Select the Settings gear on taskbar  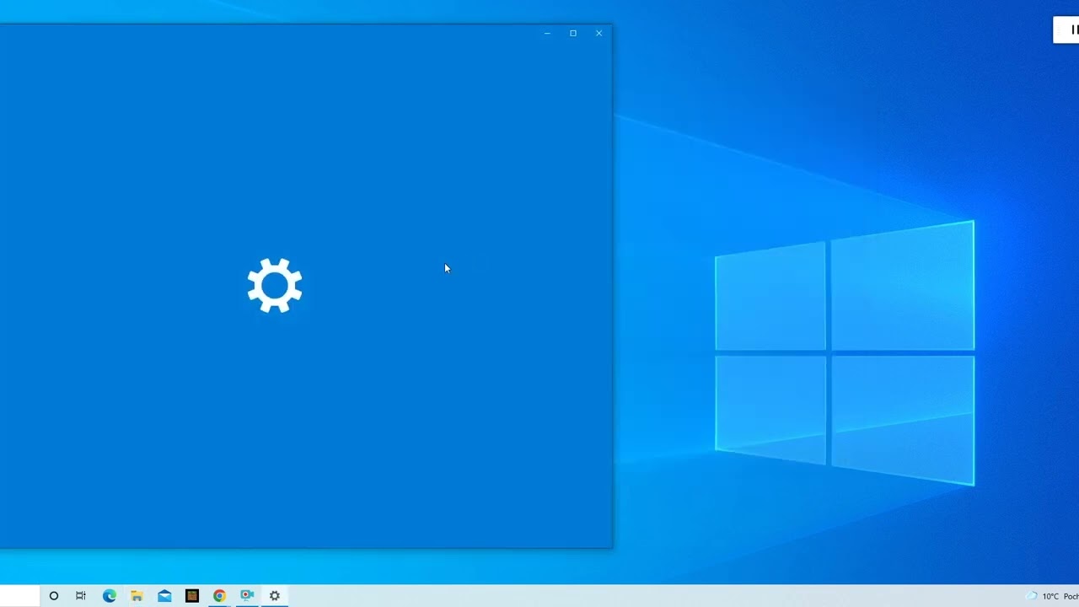[275, 596]
